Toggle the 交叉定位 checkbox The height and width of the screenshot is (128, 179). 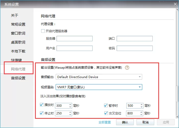106,113
